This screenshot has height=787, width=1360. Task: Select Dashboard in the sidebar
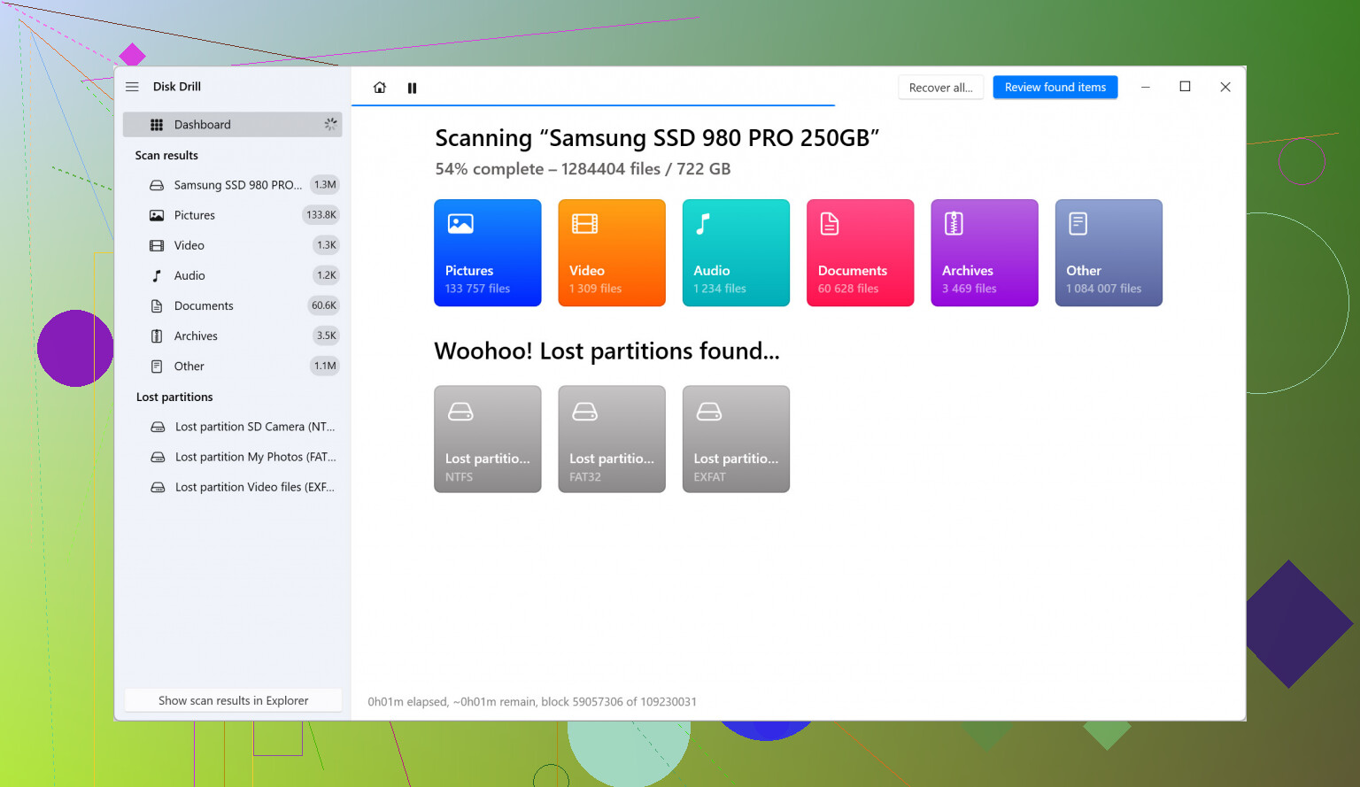click(x=232, y=125)
